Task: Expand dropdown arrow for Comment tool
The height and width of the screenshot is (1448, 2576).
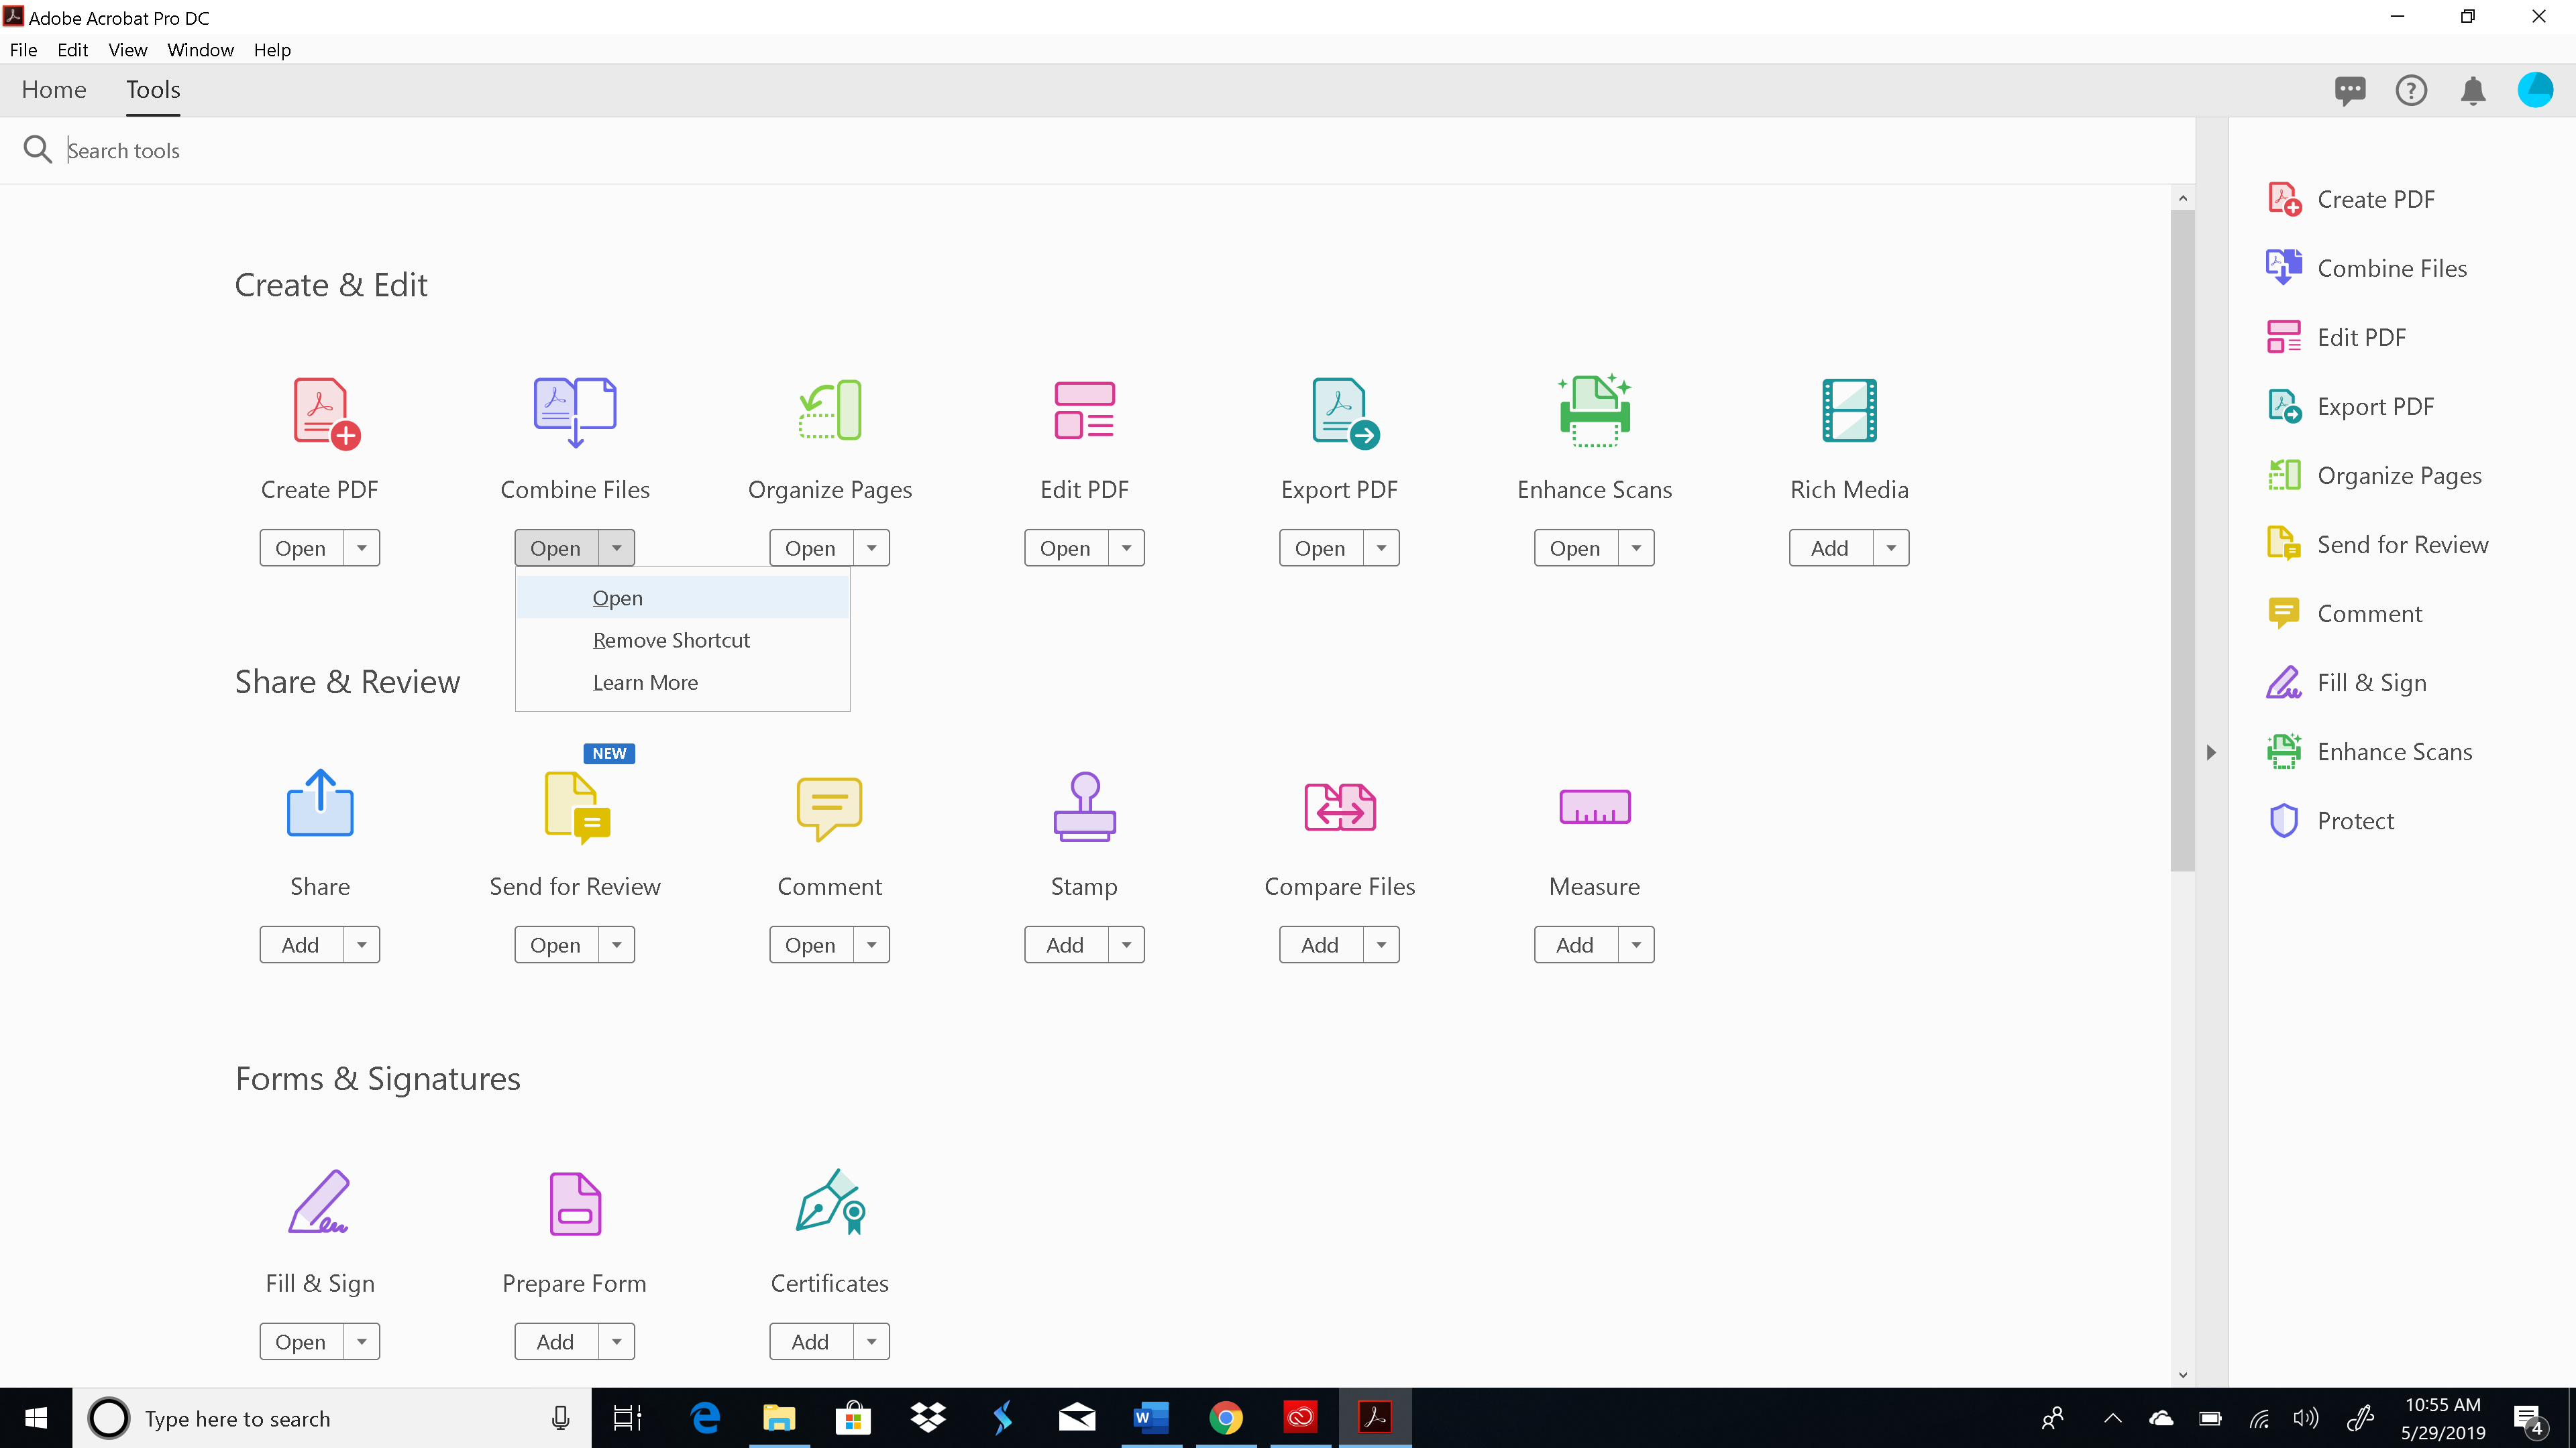Action: click(x=871, y=944)
